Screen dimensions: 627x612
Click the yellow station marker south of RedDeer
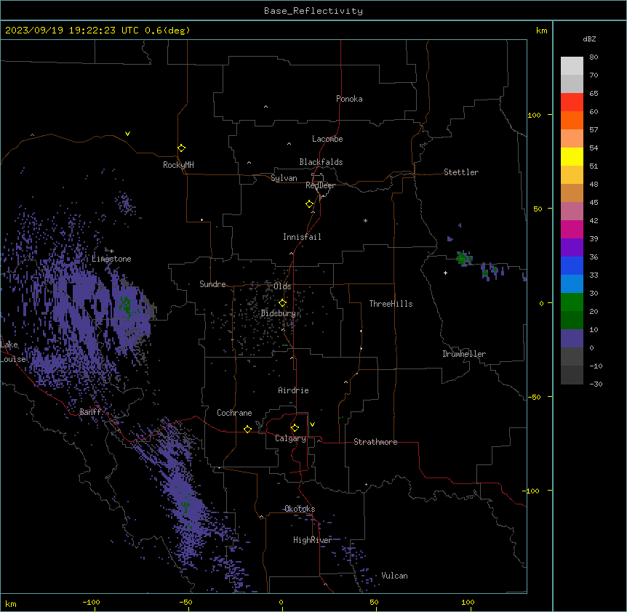tap(310, 204)
